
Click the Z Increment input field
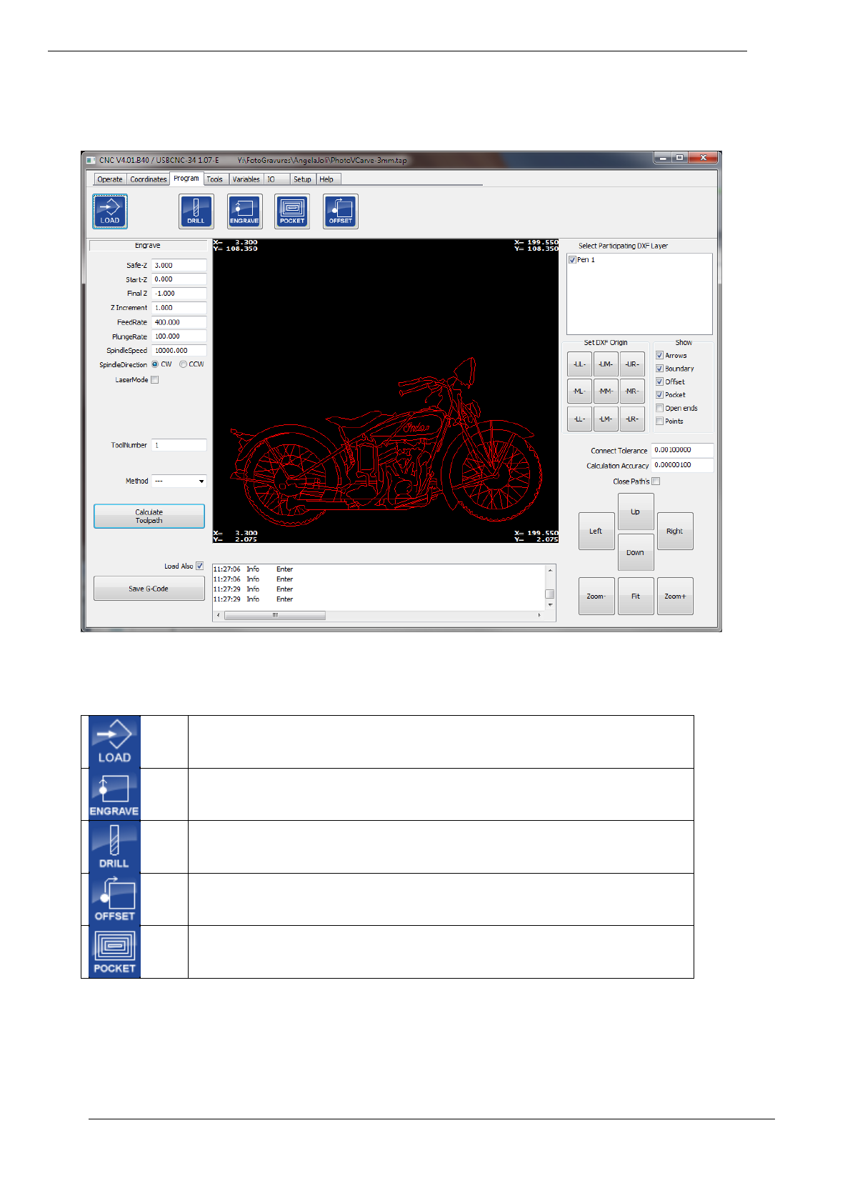click(179, 308)
